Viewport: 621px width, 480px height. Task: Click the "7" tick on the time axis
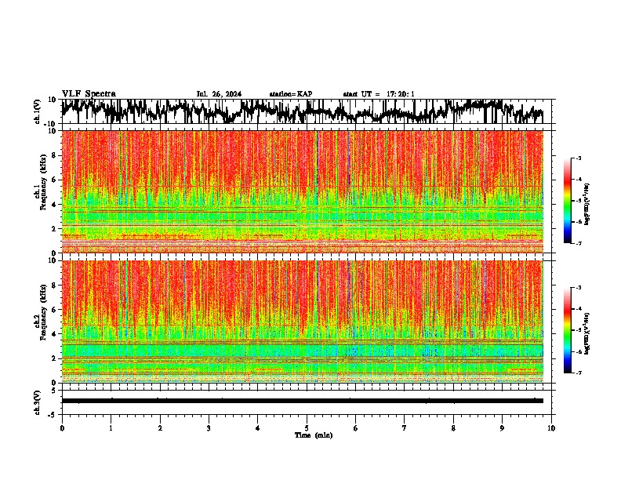coord(405,428)
